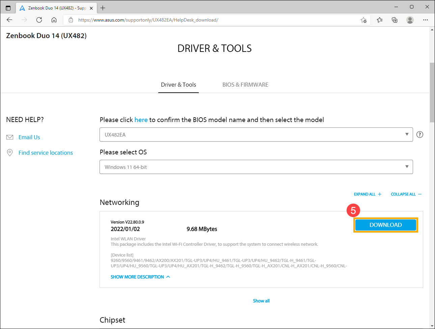The width and height of the screenshot is (435, 329).
Task: Open the browser home page
Action: (54, 20)
